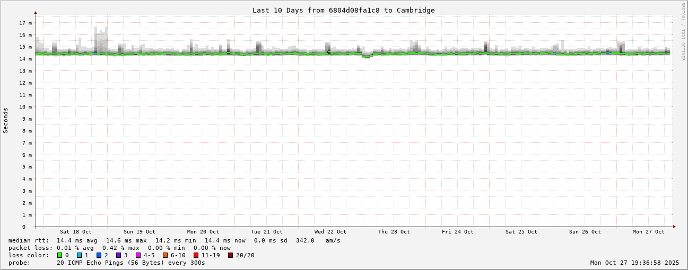Select the blue 2 loss color swatch
Viewport: 688px width, 270px height.
99,255
